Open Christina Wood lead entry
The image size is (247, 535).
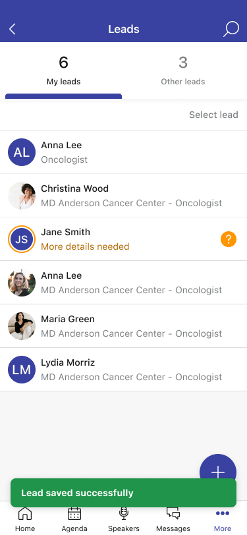coord(124,196)
